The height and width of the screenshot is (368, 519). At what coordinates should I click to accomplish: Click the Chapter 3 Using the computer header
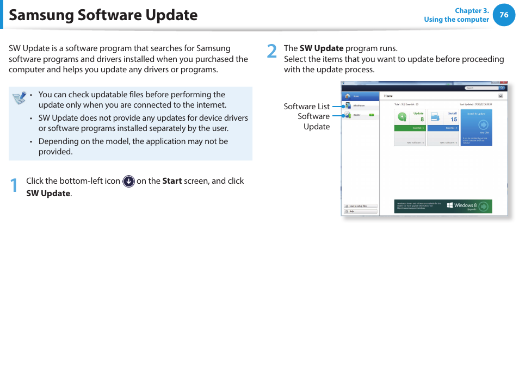coord(456,15)
